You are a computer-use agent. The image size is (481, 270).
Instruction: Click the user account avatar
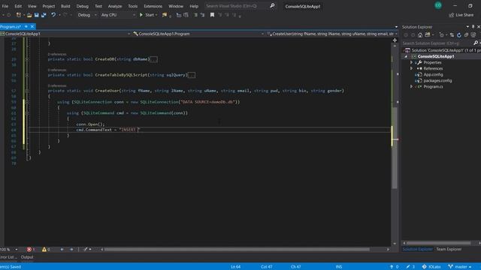click(438, 5)
